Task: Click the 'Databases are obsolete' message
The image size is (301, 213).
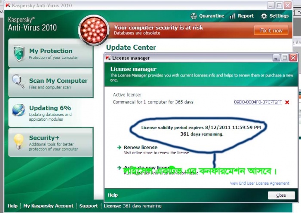Action: coord(137,33)
